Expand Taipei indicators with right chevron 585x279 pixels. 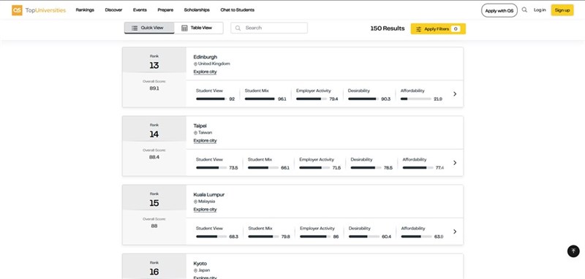[455, 163]
